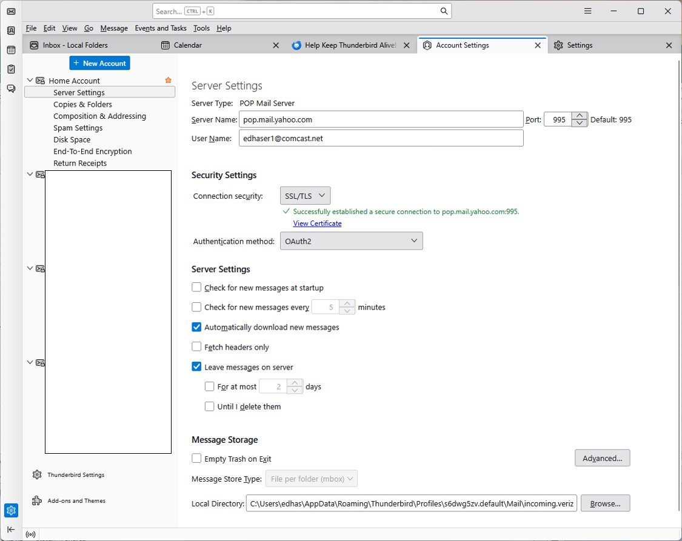682x541 pixels.
Task: Increase the Port number with up arrow
Action: point(580,116)
